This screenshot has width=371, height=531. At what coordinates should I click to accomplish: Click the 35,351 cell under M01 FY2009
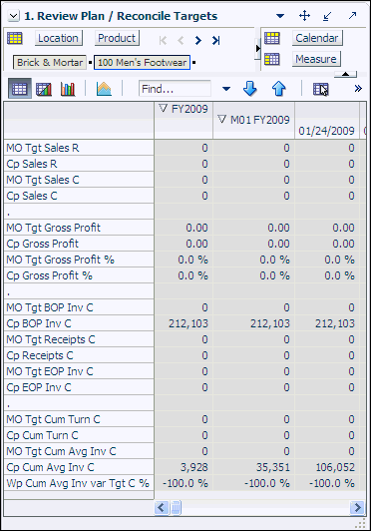coord(254,467)
